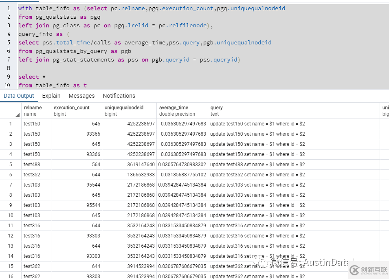Click uniquequalnodeid 3914523994 in row 15
The height and width of the screenshot is (279, 389).
pos(129,266)
